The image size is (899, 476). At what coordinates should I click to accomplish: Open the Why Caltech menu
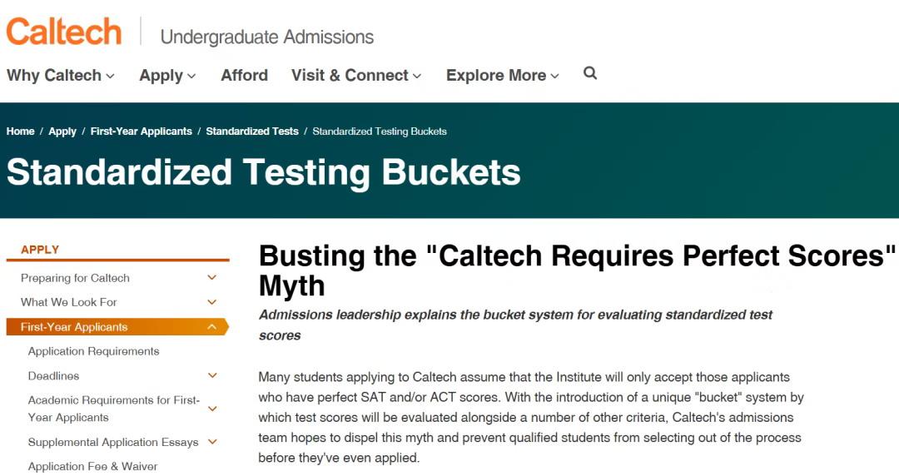click(x=60, y=76)
